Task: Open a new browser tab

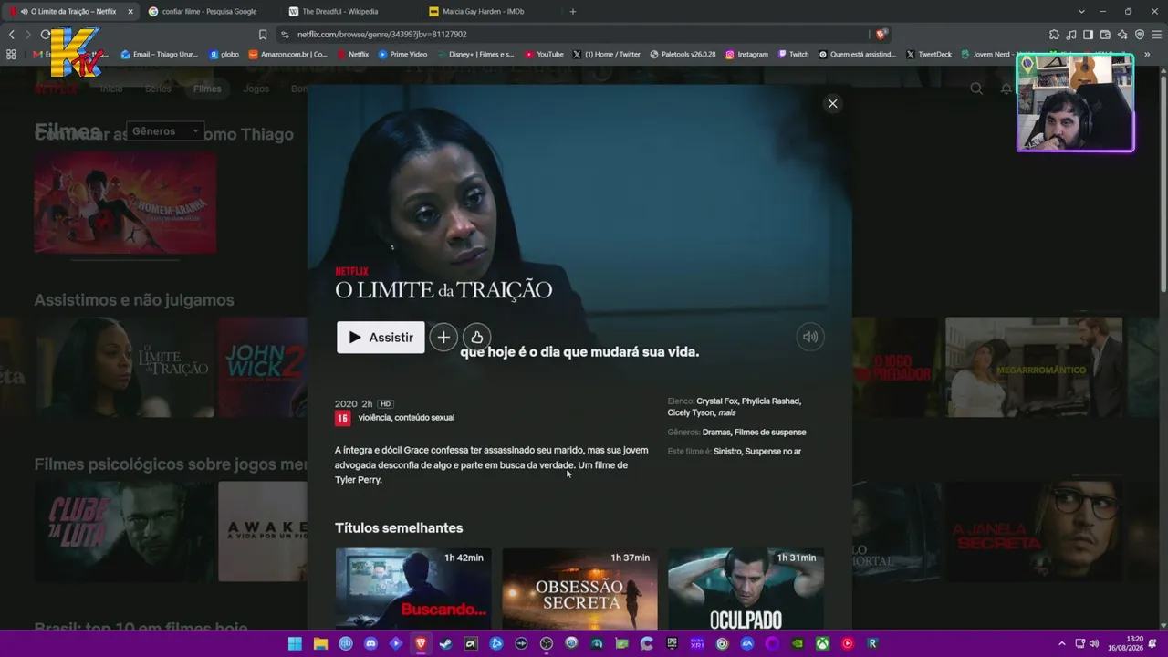Action: point(573,12)
